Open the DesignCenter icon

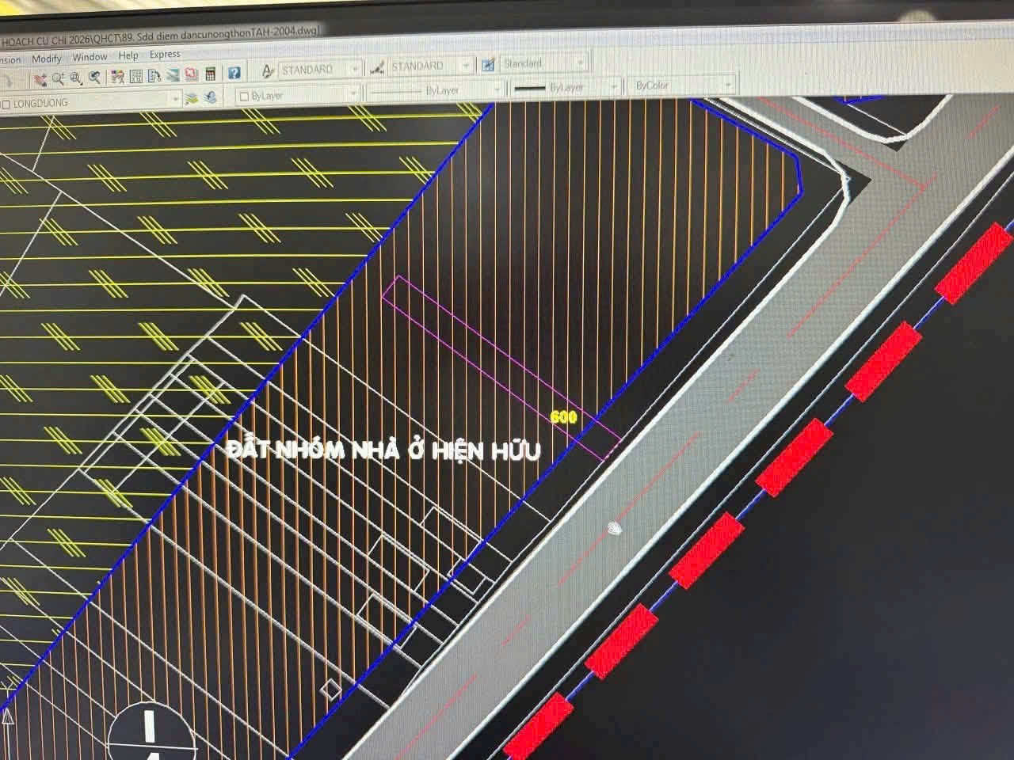coord(135,76)
